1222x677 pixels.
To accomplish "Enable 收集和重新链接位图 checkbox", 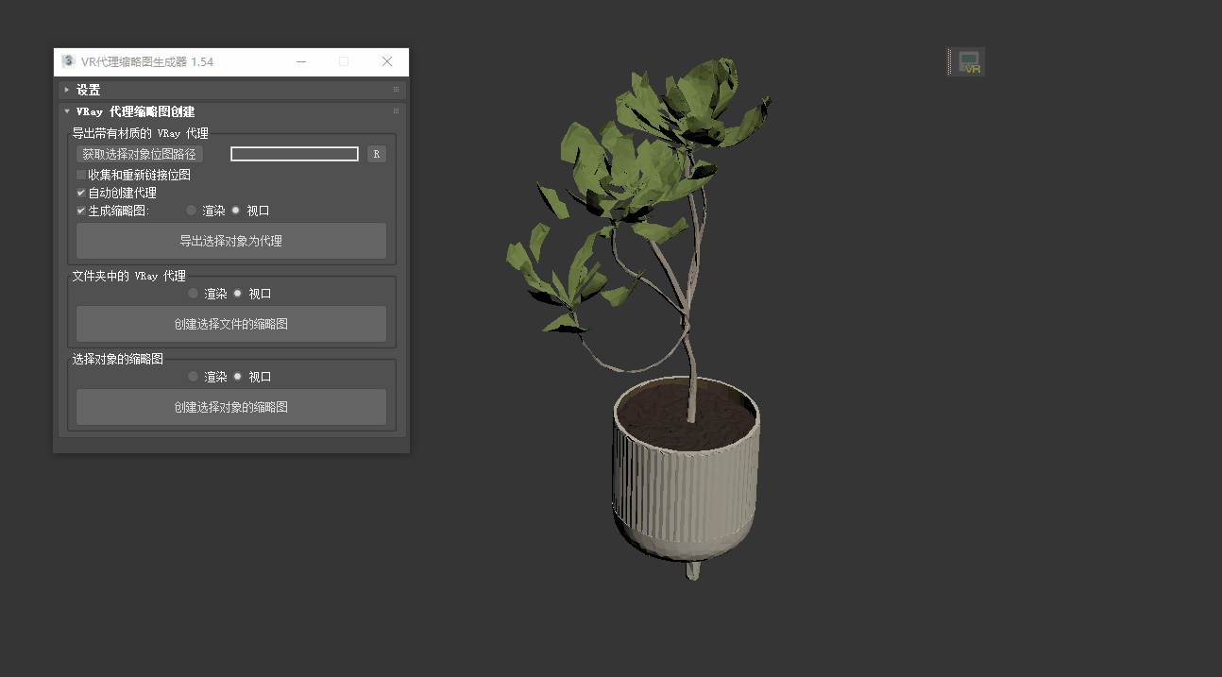I will pyautogui.click(x=81, y=175).
